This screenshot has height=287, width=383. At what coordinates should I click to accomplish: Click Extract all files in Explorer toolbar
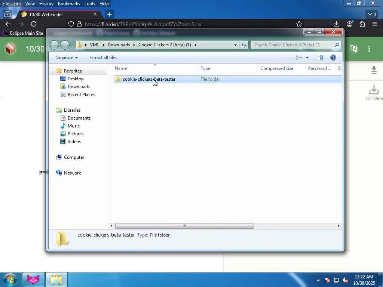pos(103,58)
